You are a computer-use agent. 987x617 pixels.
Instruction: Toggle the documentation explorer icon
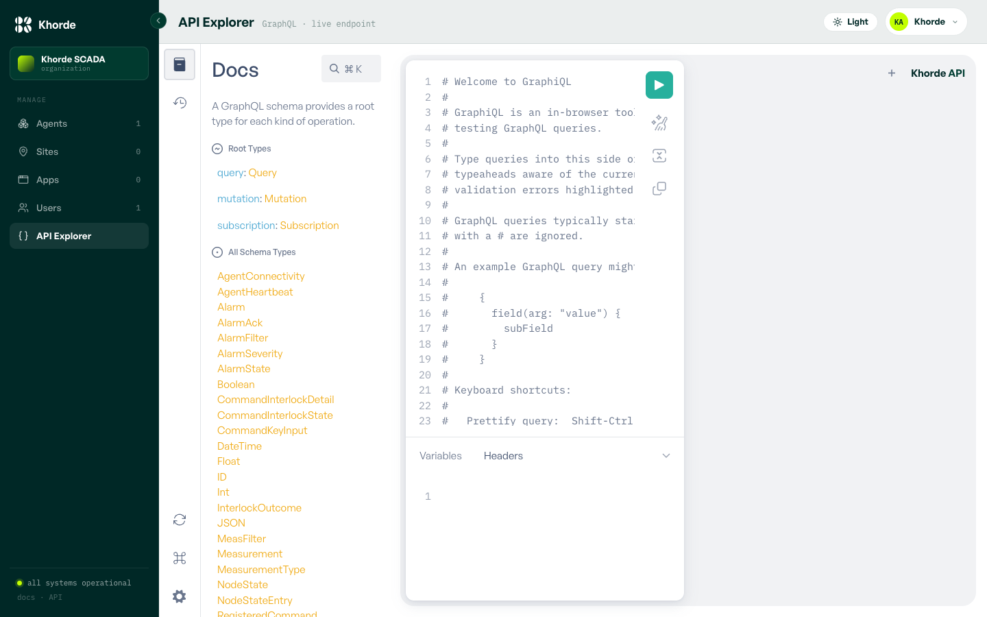tap(180, 64)
